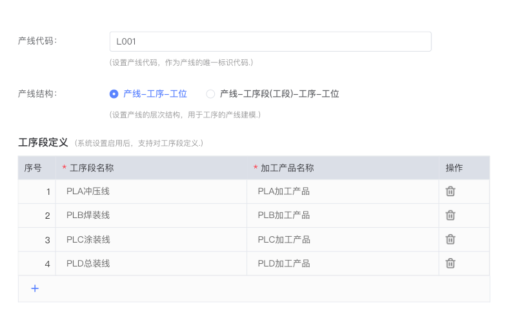Screen dimensions: 522x311
Task: Click trash icon for PLC涂装线
Action: point(450,239)
